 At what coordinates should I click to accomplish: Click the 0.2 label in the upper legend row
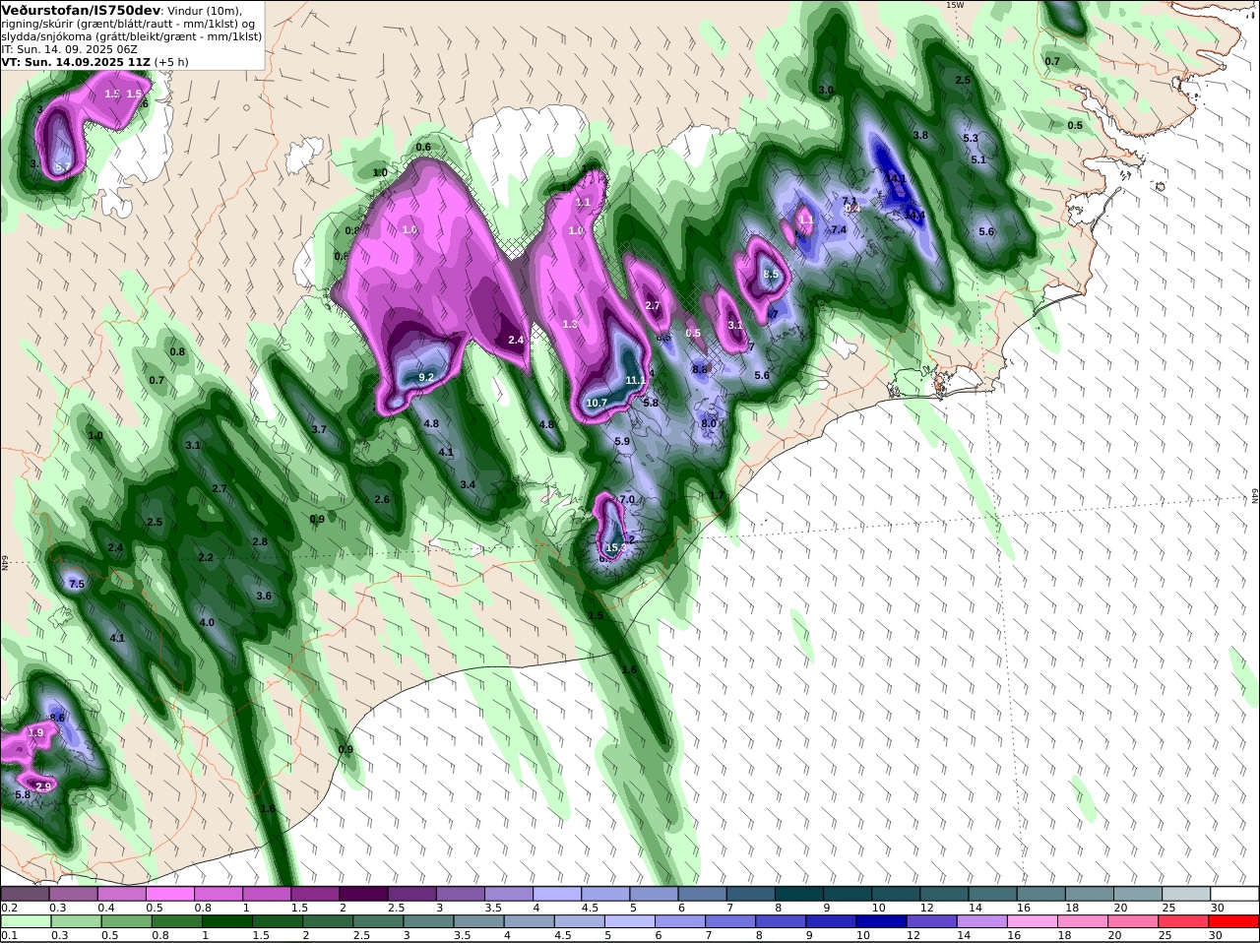(x=9, y=907)
